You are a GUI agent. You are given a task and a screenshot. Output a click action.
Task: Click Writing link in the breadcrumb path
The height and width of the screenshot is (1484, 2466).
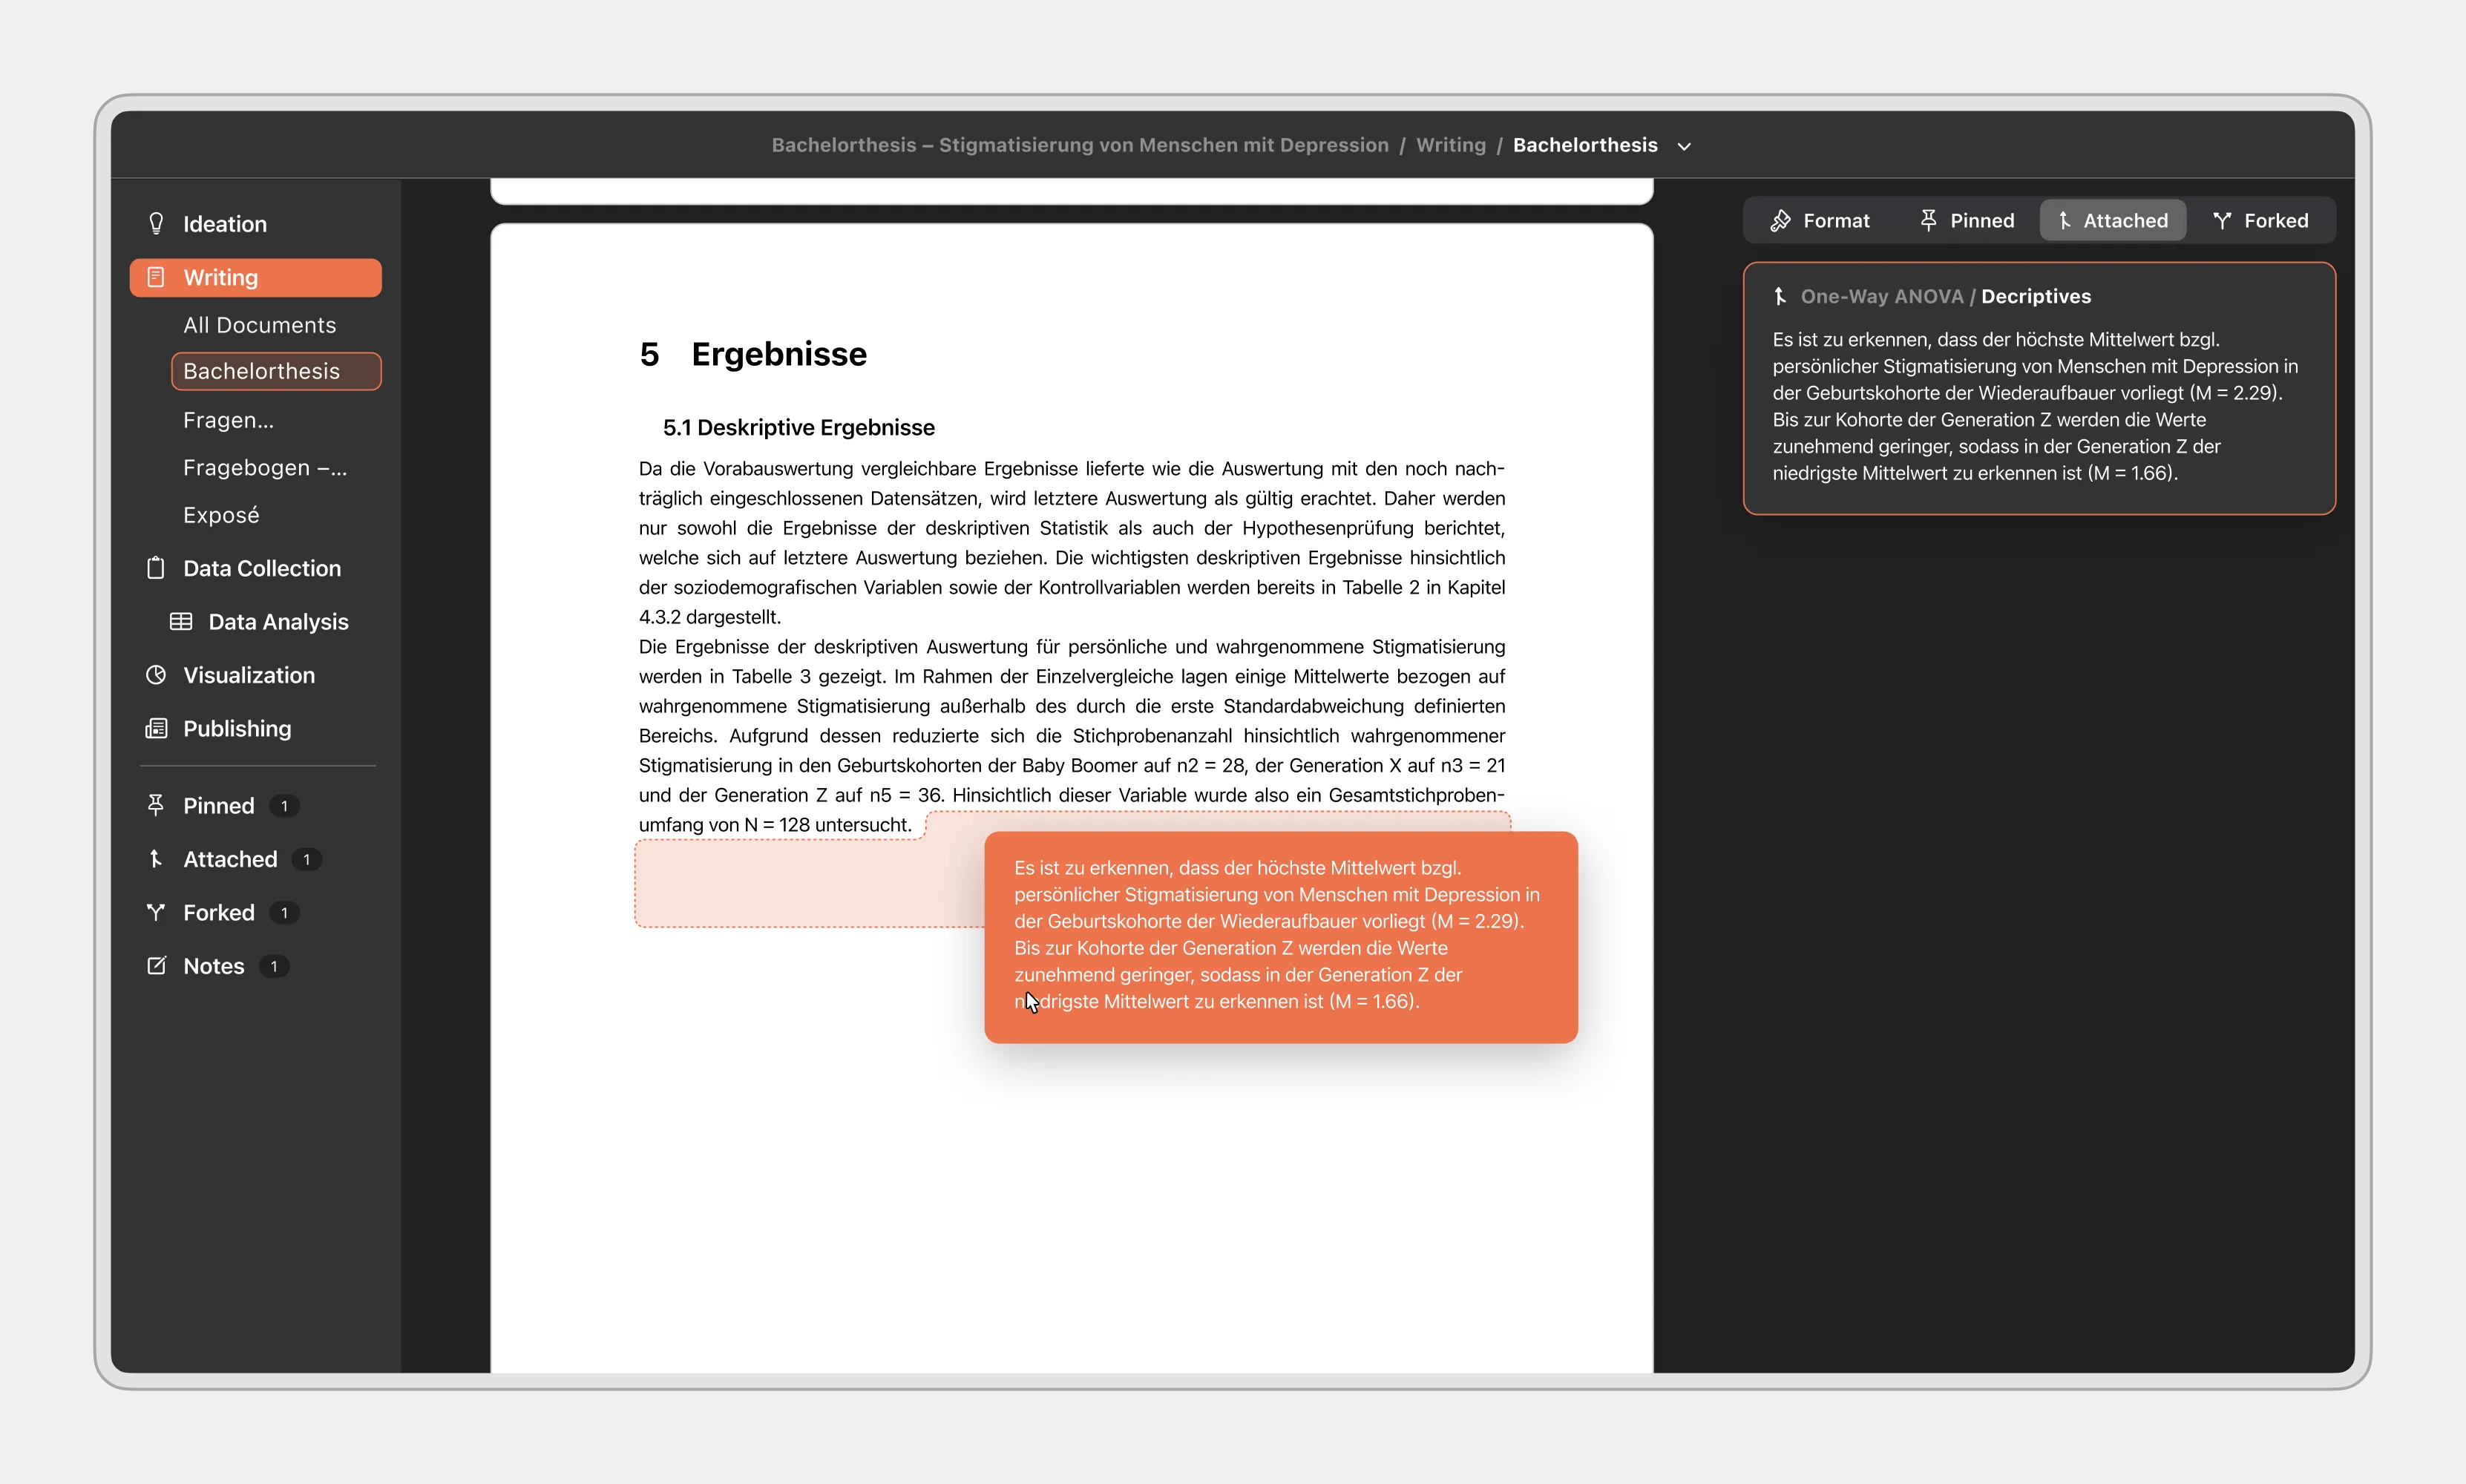tap(1450, 145)
